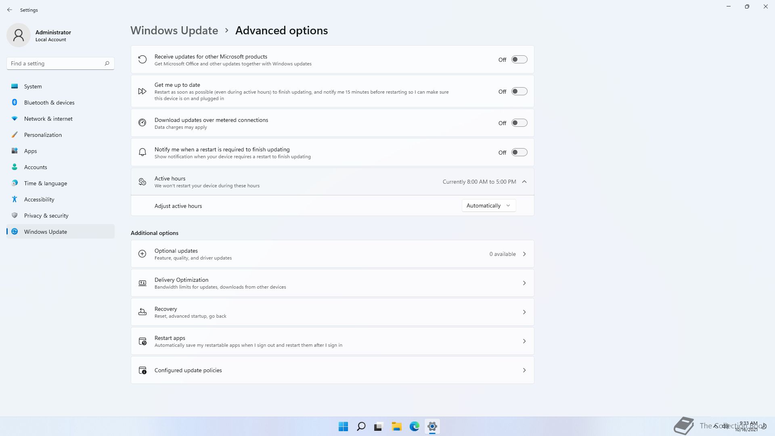
Task: Select Personalization in the sidebar
Action: click(61, 134)
